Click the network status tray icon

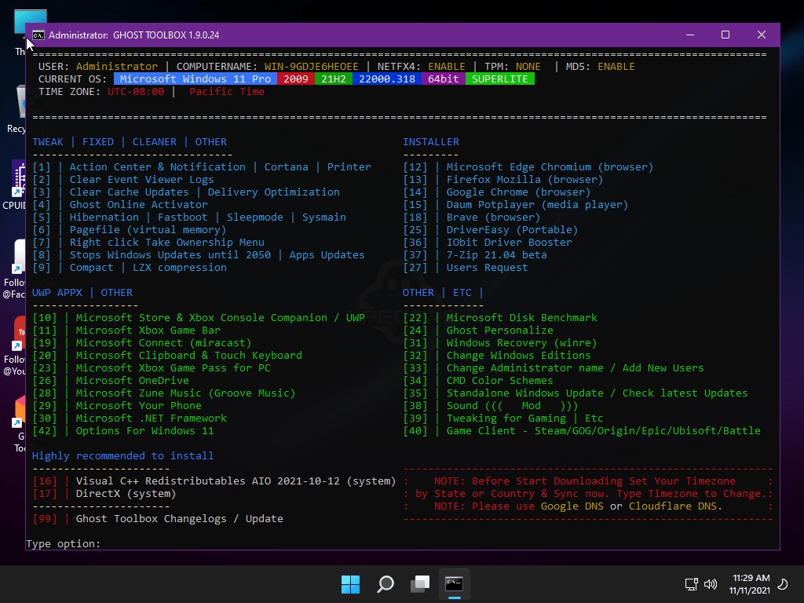689,584
